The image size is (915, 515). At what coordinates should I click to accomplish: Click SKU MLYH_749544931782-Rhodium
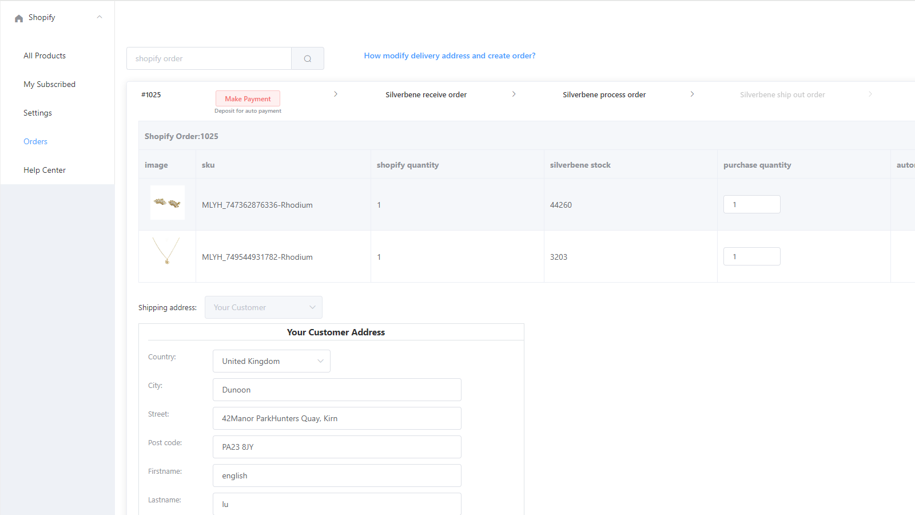pos(257,257)
